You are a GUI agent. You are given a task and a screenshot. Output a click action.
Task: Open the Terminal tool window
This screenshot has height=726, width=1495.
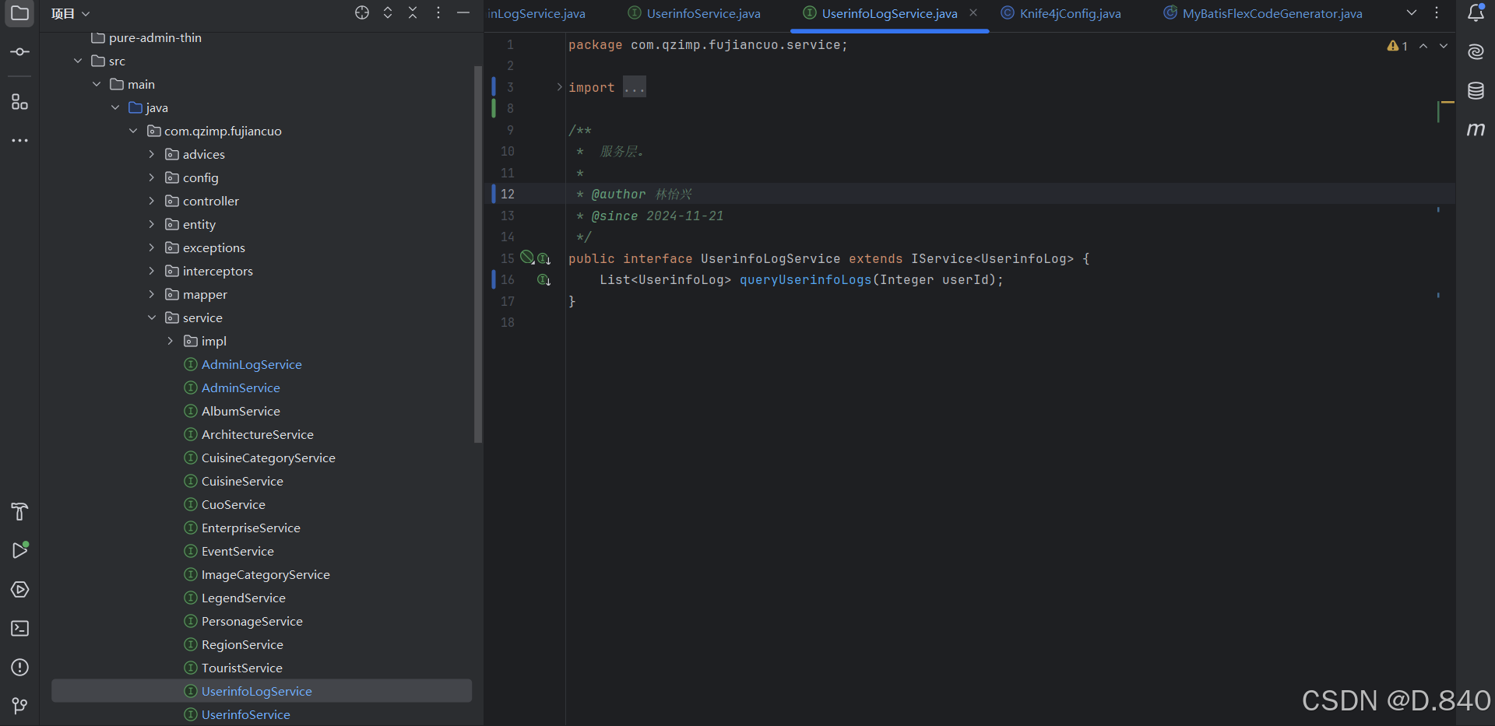coord(19,628)
